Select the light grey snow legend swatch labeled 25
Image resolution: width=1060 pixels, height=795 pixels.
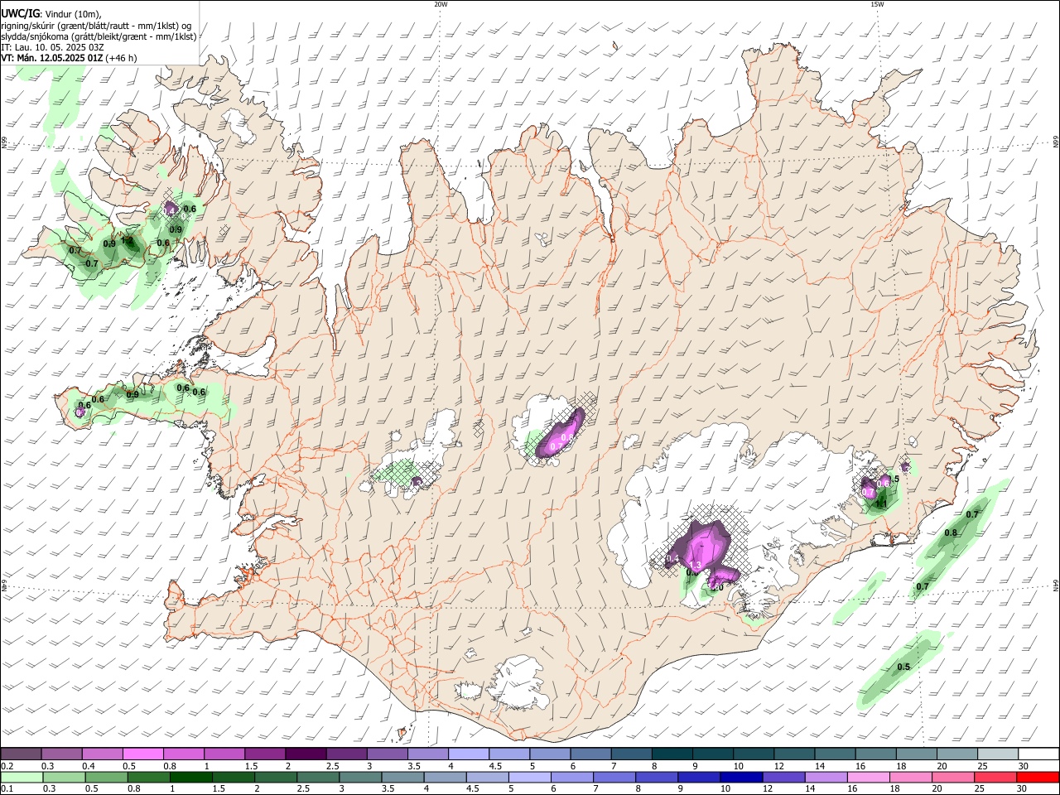[x=998, y=754]
